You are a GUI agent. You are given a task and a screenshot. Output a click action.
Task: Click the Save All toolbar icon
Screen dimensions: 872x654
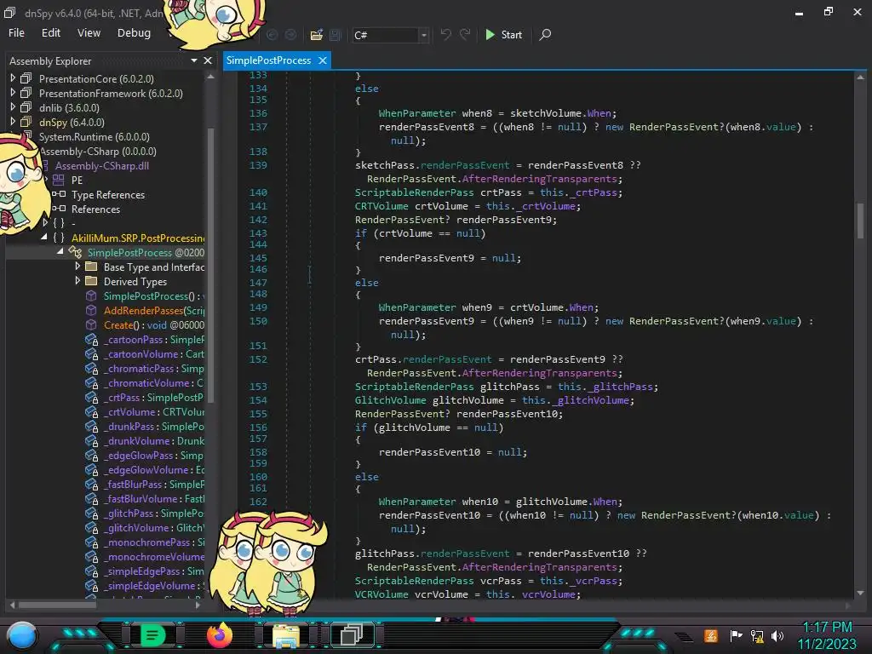click(336, 35)
